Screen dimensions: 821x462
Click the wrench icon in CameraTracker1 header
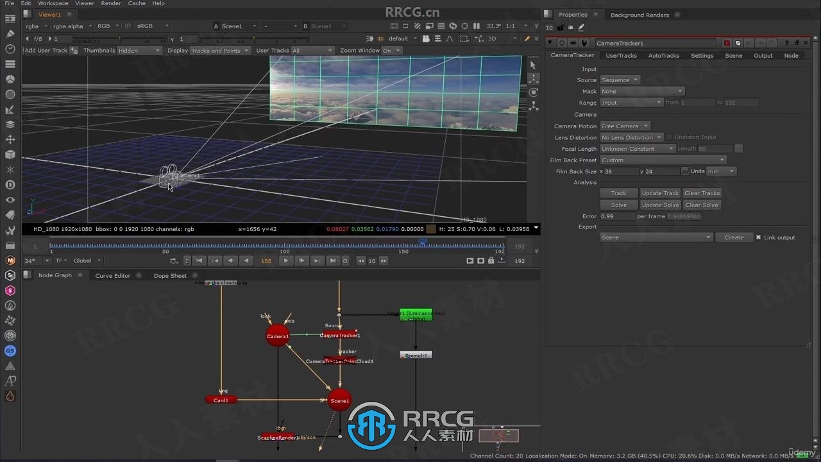584,43
